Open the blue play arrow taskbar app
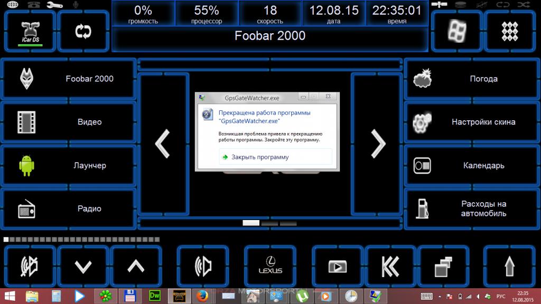The width and height of the screenshot is (541, 304). click(80, 296)
